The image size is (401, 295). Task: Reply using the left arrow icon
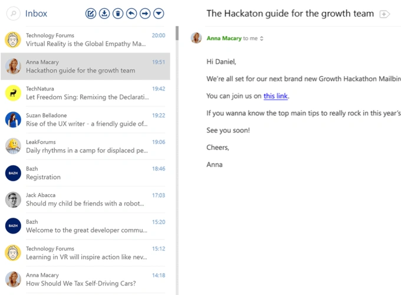click(x=132, y=14)
